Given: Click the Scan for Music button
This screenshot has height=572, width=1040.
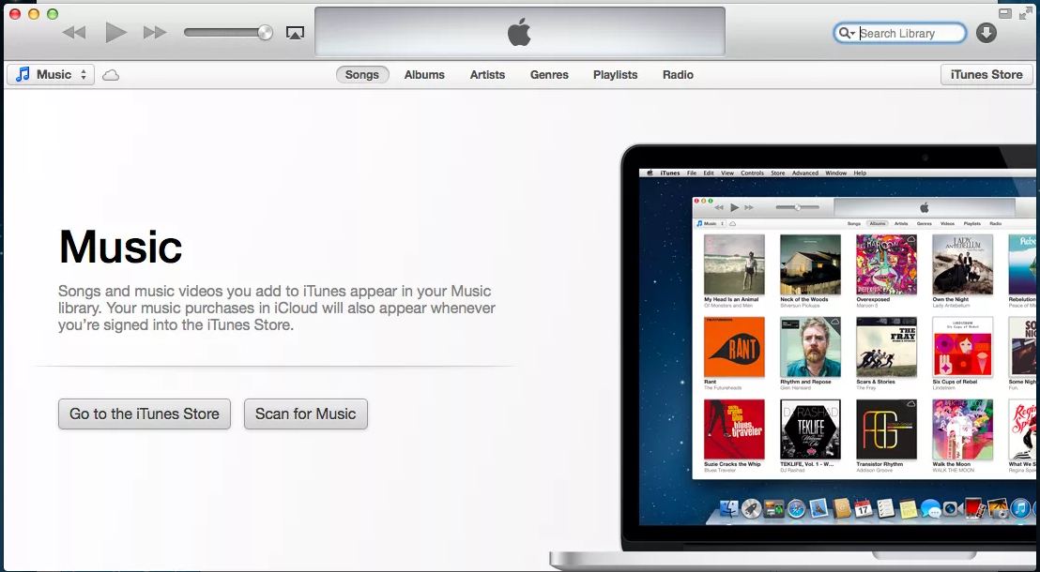Looking at the screenshot, I should (x=305, y=414).
